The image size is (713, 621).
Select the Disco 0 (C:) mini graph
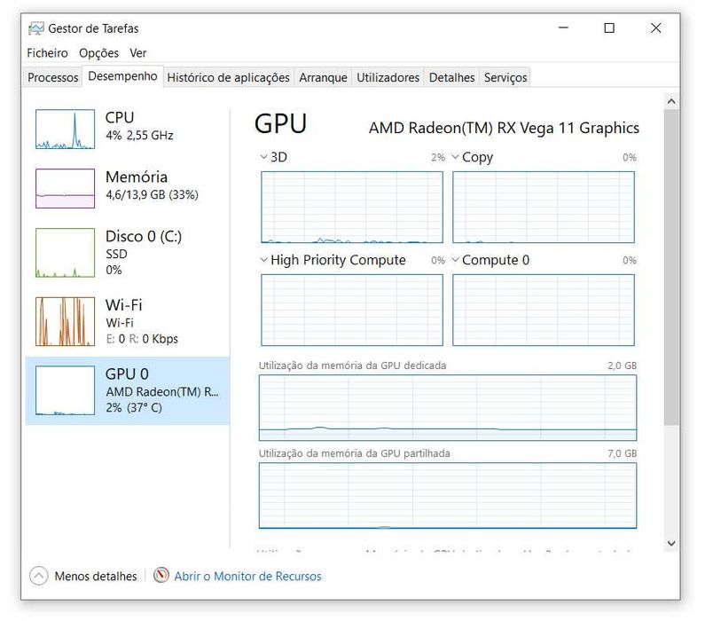pos(65,253)
